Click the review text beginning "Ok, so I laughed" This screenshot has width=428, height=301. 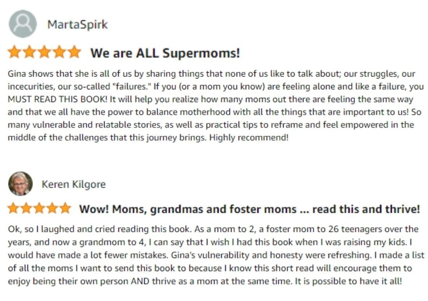click(x=216, y=255)
